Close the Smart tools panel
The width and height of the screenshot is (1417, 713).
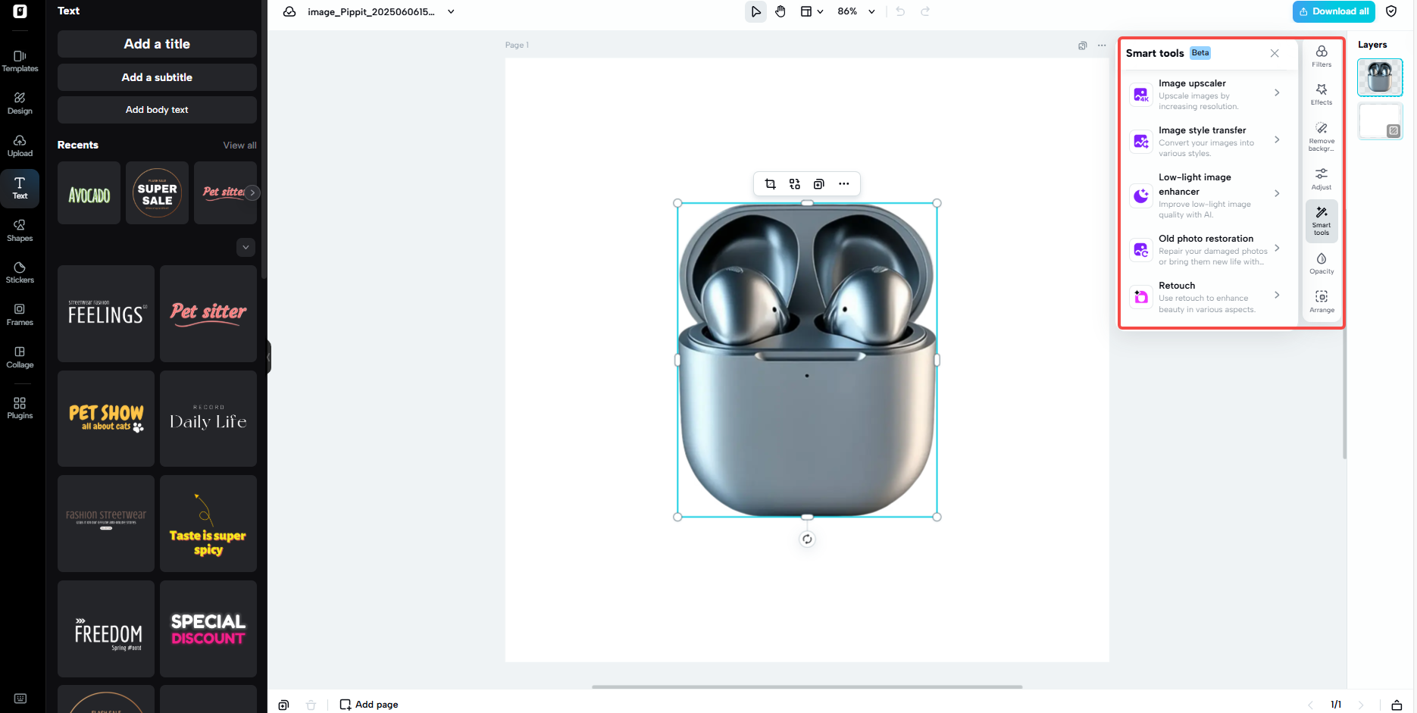click(x=1275, y=53)
